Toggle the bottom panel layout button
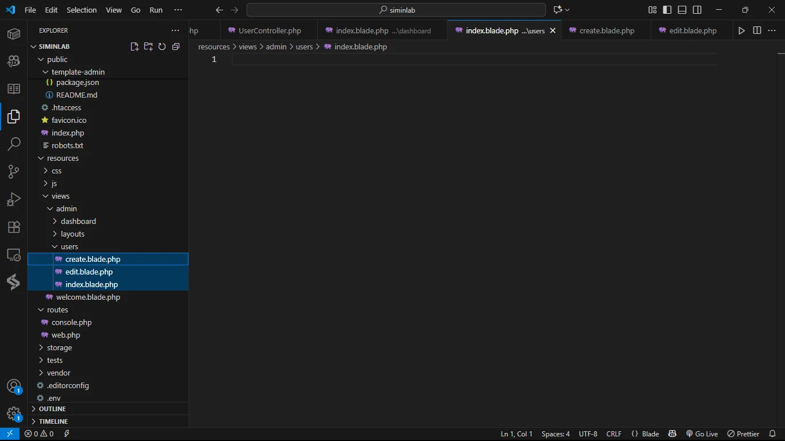Screen dimensions: 785x441 click(x=682, y=10)
